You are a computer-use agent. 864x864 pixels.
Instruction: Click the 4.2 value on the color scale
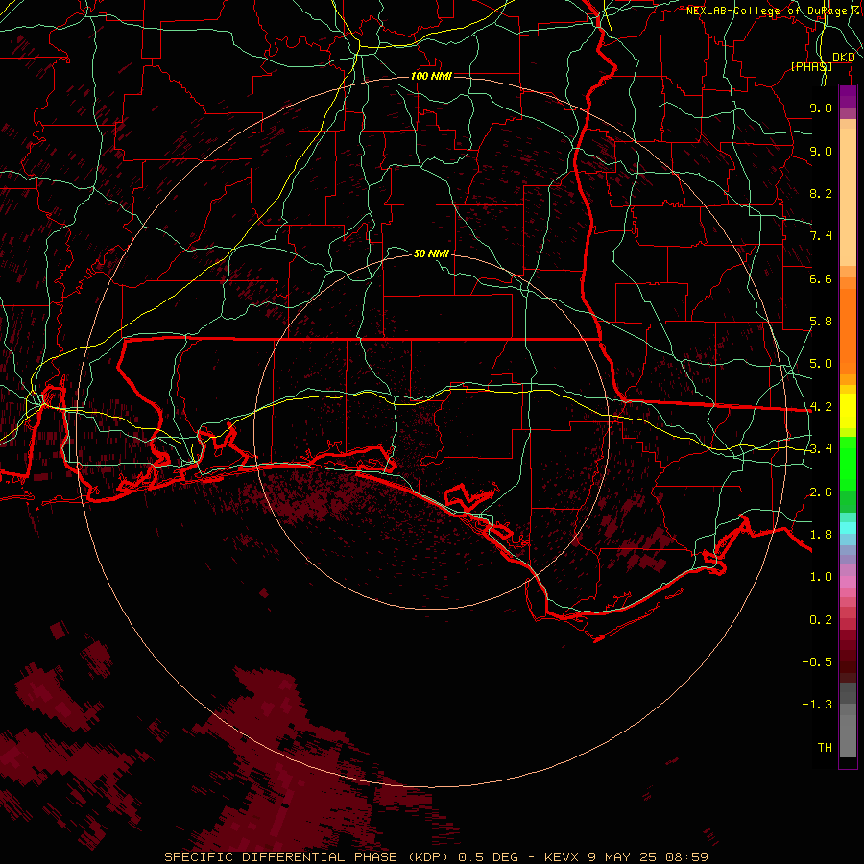coord(821,407)
